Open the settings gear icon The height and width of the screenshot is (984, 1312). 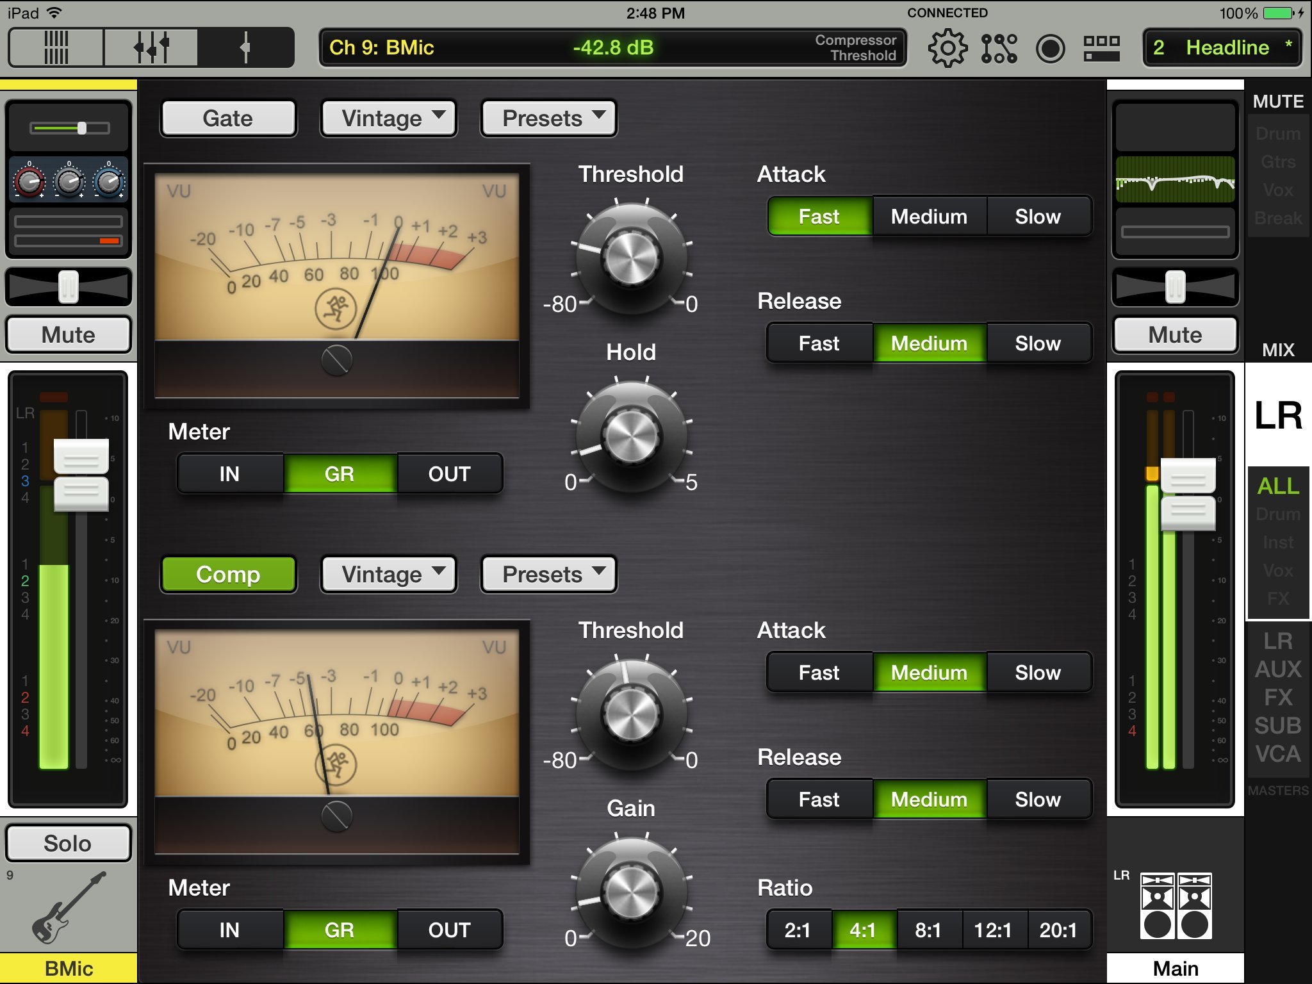(x=947, y=48)
